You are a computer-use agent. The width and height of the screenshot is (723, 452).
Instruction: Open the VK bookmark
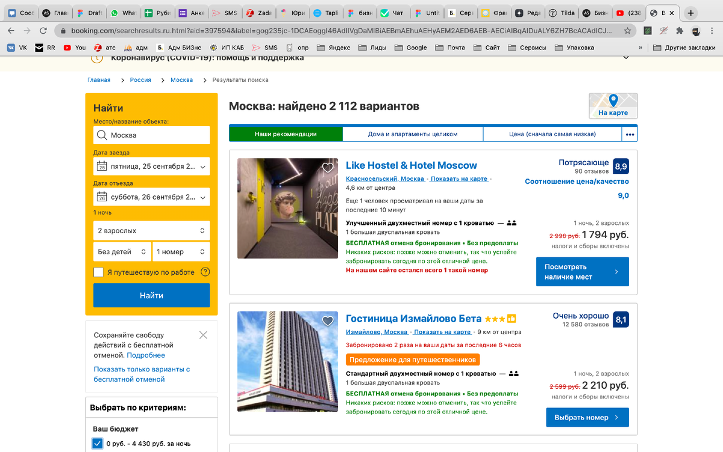click(x=17, y=48)
